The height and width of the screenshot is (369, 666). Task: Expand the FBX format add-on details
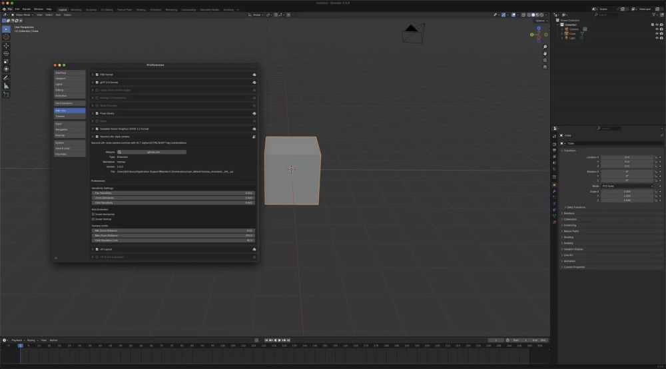[x=93, y=75]
